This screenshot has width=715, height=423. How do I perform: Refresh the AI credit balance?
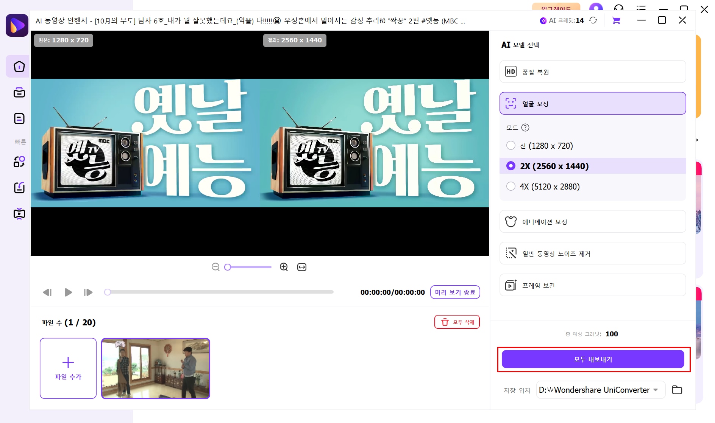[x=593, y=20]
